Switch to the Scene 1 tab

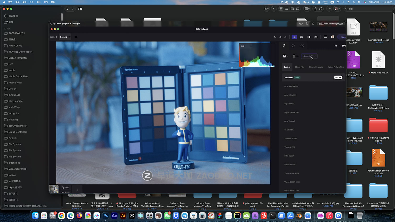pyautogui.click(x=53, y=37)
